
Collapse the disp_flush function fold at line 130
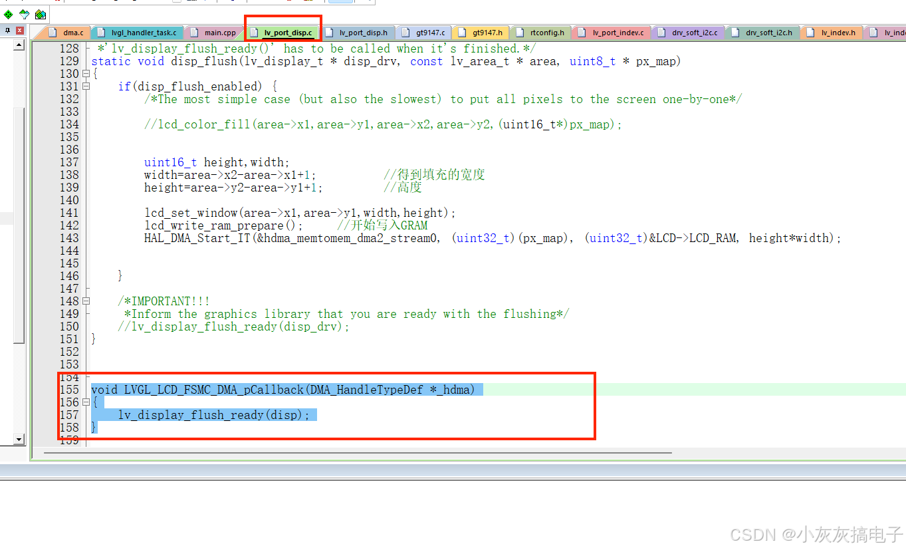click(84, 73)
